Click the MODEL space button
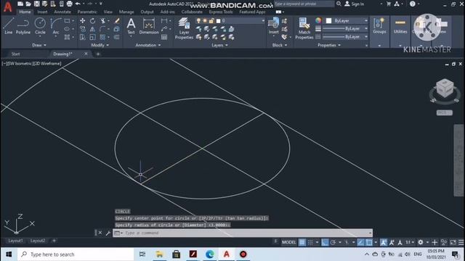Screen dimensions: 465x261 coord(289,242)
